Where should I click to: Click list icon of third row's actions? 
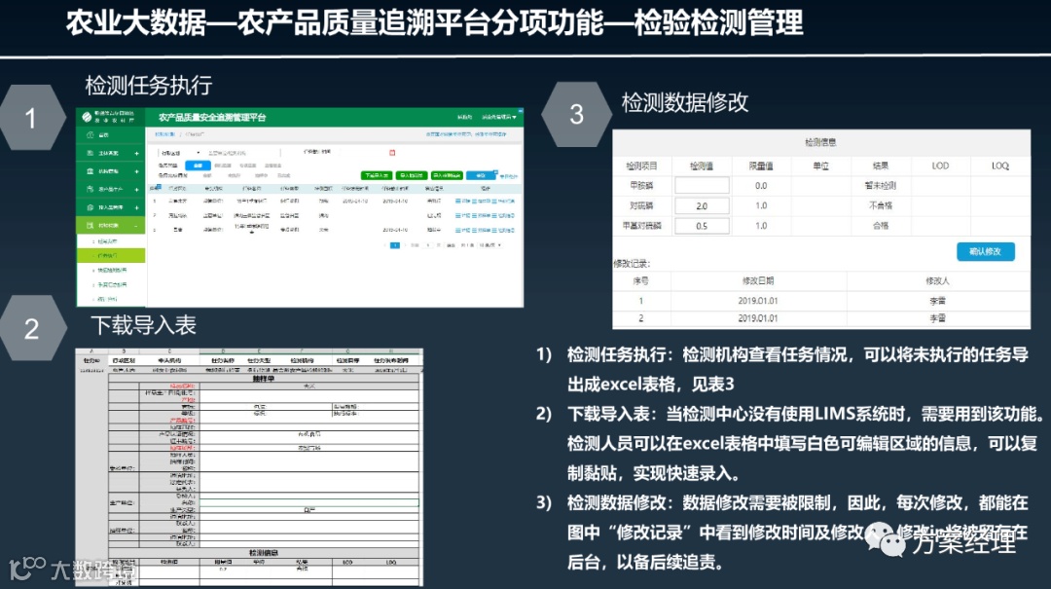[x=458, y=230]
